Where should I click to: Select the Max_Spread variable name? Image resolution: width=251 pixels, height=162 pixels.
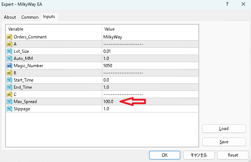(25, 102)
